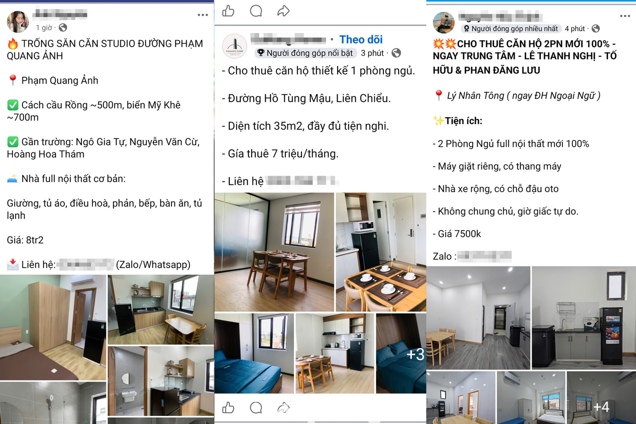Share the Hồ Tùng Mậu apartment post
636x424 pixels.
(284, 408)
